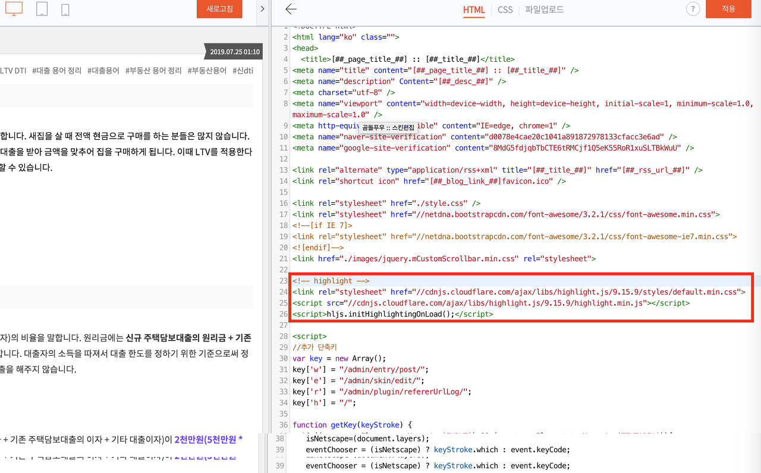Click the #부동산 용어 정리 tag
The image size is (761, 473).
pyautogui.click(x=153, y=70)
